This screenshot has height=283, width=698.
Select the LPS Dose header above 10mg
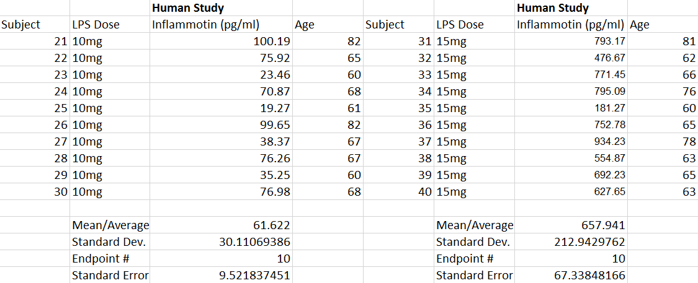pyautogui.click(x=96, y=25)
